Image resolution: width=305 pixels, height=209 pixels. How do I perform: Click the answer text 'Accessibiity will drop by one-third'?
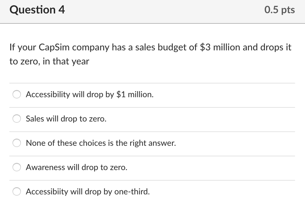[x=88, y=192]
